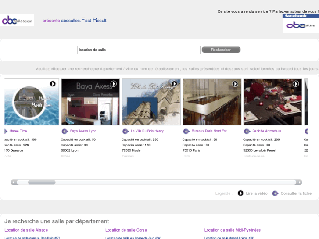Click the Rechercher button
Viewport: 319px width, 239px height.
[221, 50]
